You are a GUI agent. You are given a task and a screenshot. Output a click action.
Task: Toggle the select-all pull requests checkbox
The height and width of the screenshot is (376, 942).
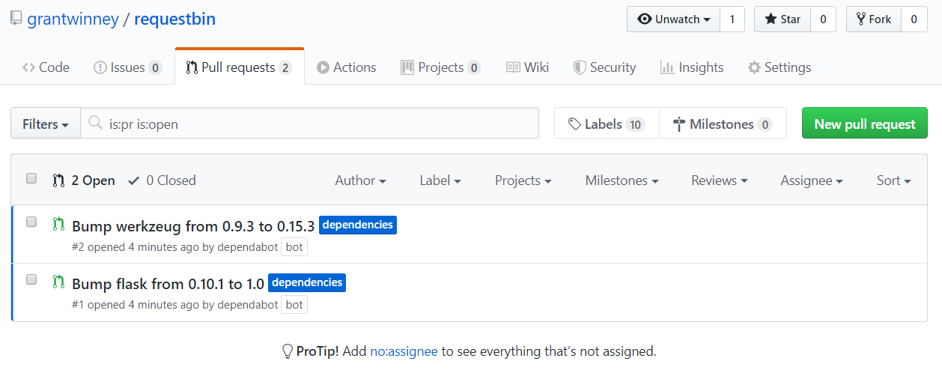point(31,178)
